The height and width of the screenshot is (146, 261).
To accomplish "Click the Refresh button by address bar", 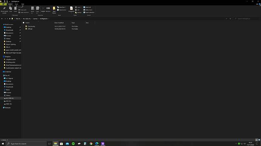I will [230, 19].
